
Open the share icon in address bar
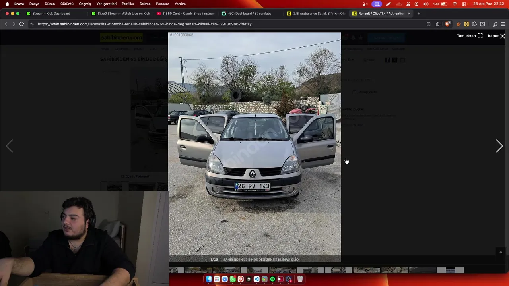[437, 24]
